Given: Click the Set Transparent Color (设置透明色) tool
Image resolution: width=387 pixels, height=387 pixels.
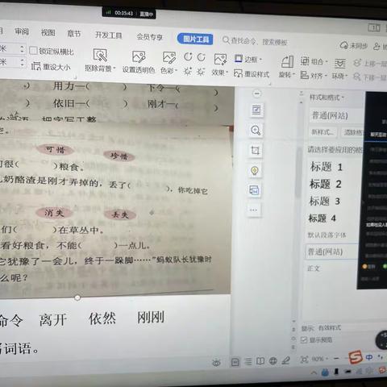Looking at the screenshot, I should click(x=139, y=62).
